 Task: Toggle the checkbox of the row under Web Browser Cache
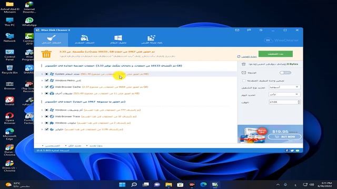click(x=47, y=93)
